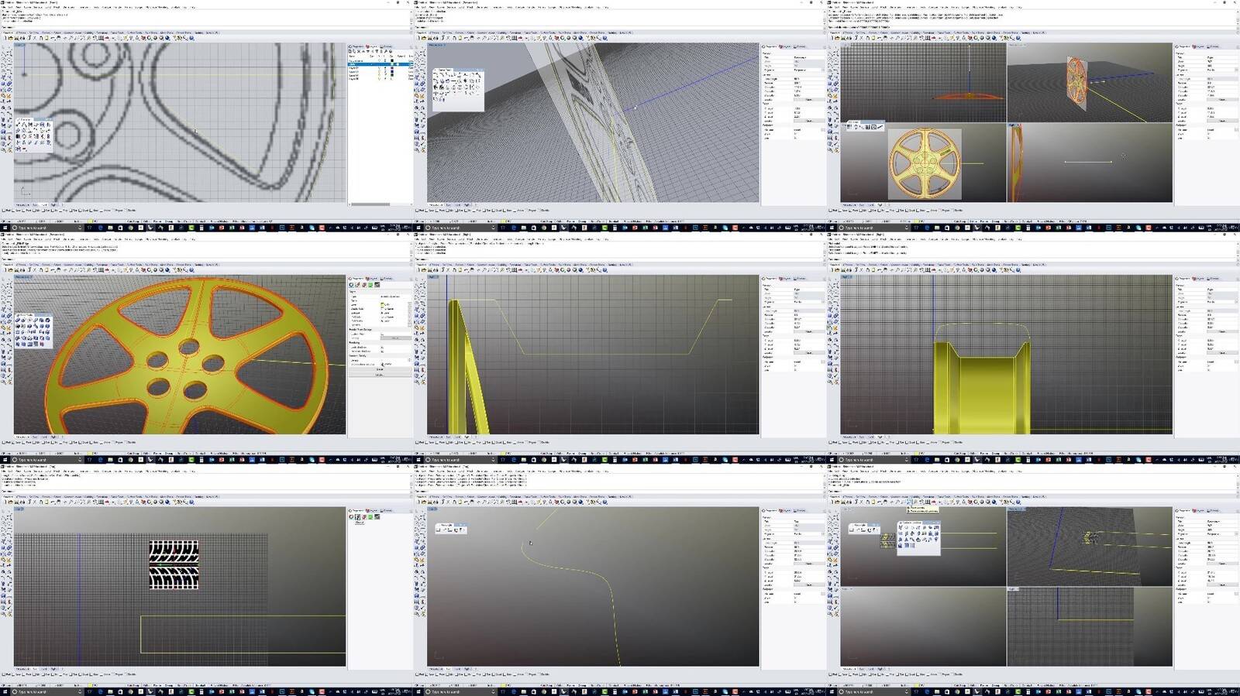Open Solid Tools toolbar tab in shaded yellow wheel screenshot

coord(151,265)
